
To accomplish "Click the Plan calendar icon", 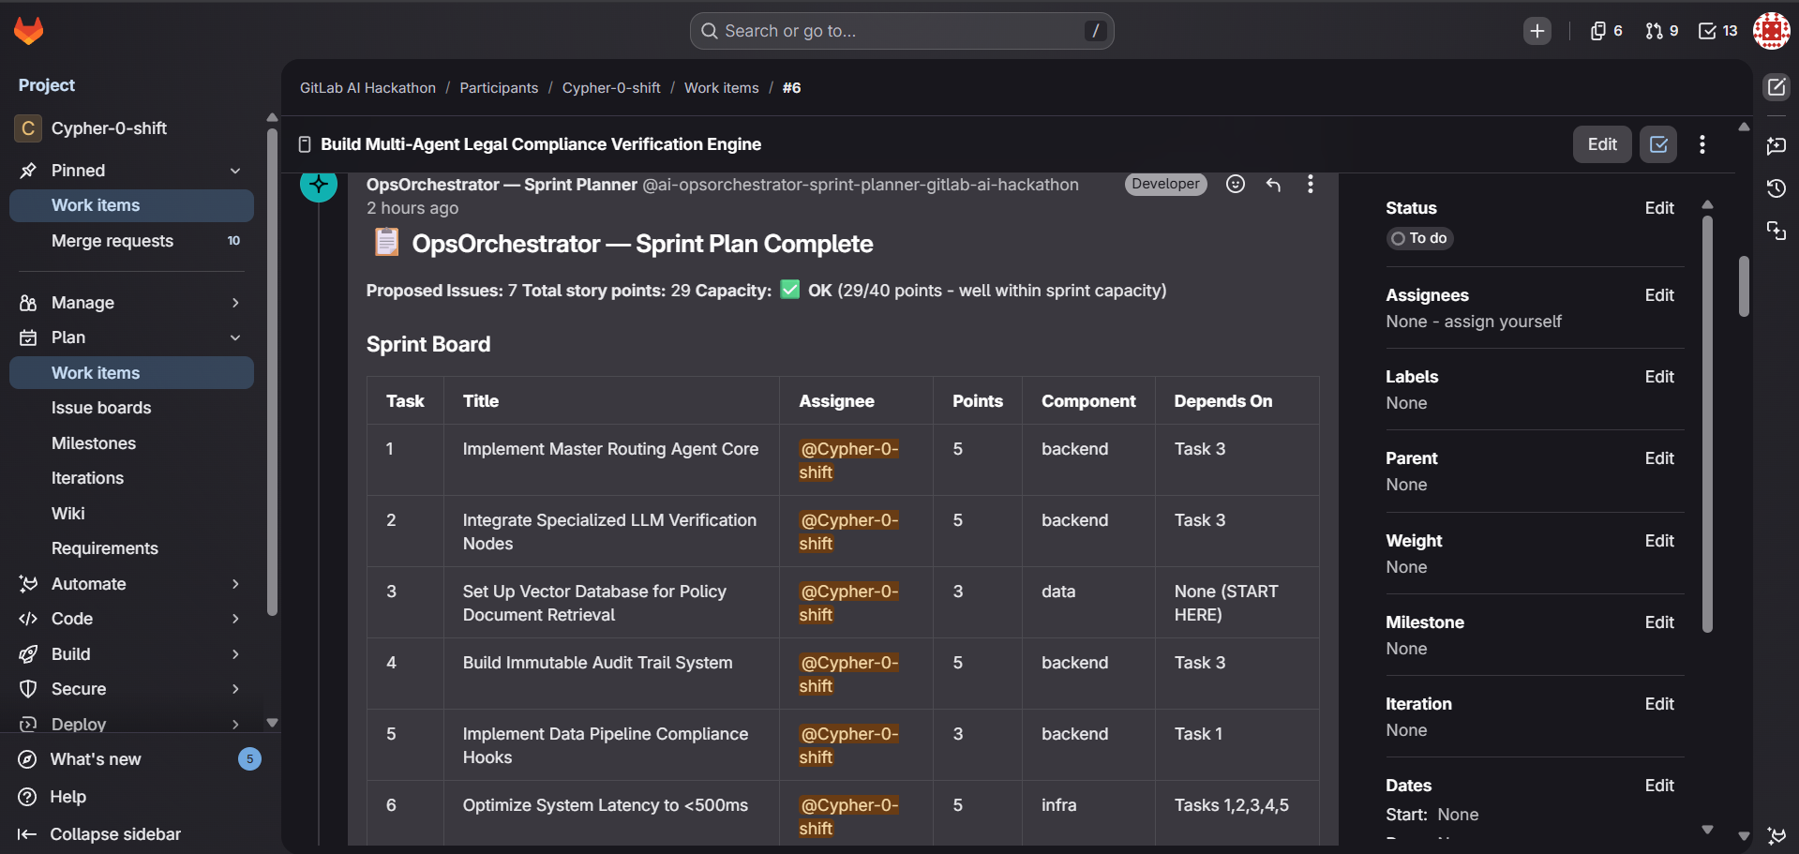I will (x=28, y=337).
